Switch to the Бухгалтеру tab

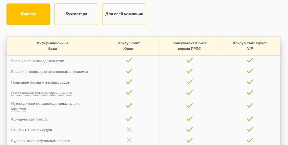[76, 14]
